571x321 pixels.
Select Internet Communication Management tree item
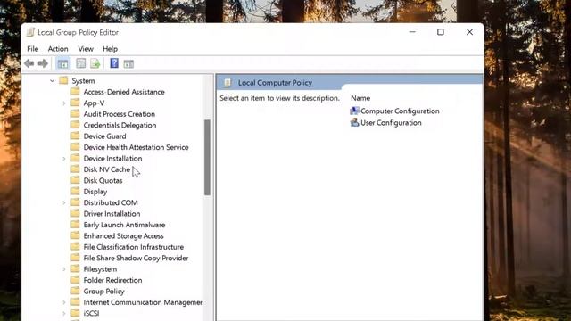(x=143, y=302)
